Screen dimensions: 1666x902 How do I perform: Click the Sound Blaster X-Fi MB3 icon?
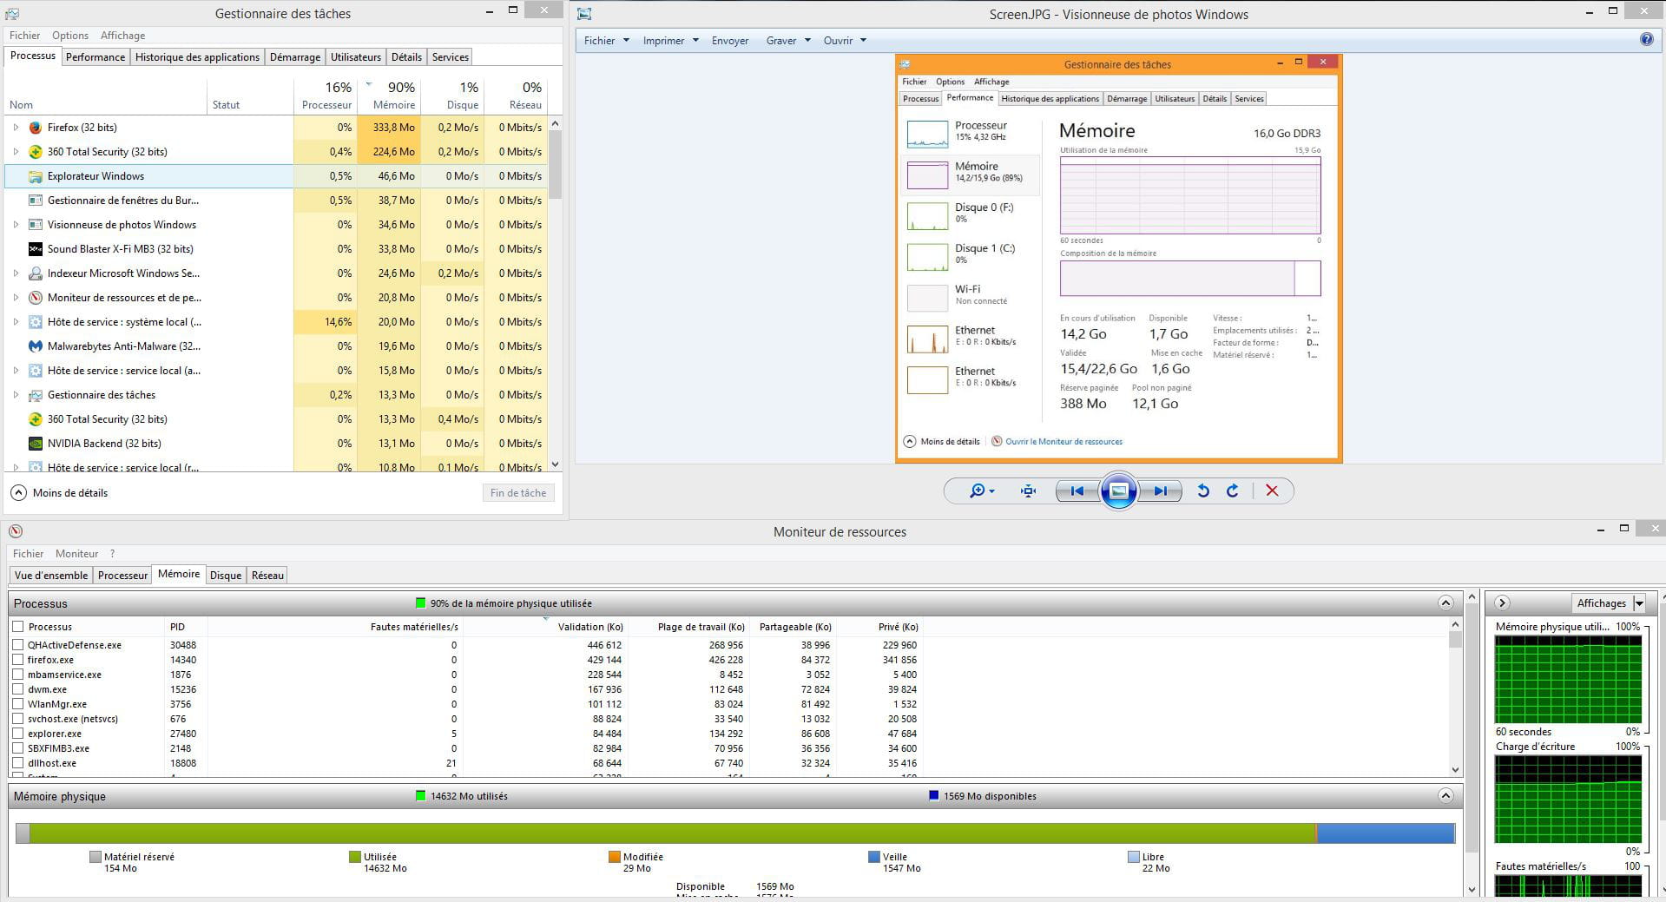pyautogui.click(x=36, y=249)
